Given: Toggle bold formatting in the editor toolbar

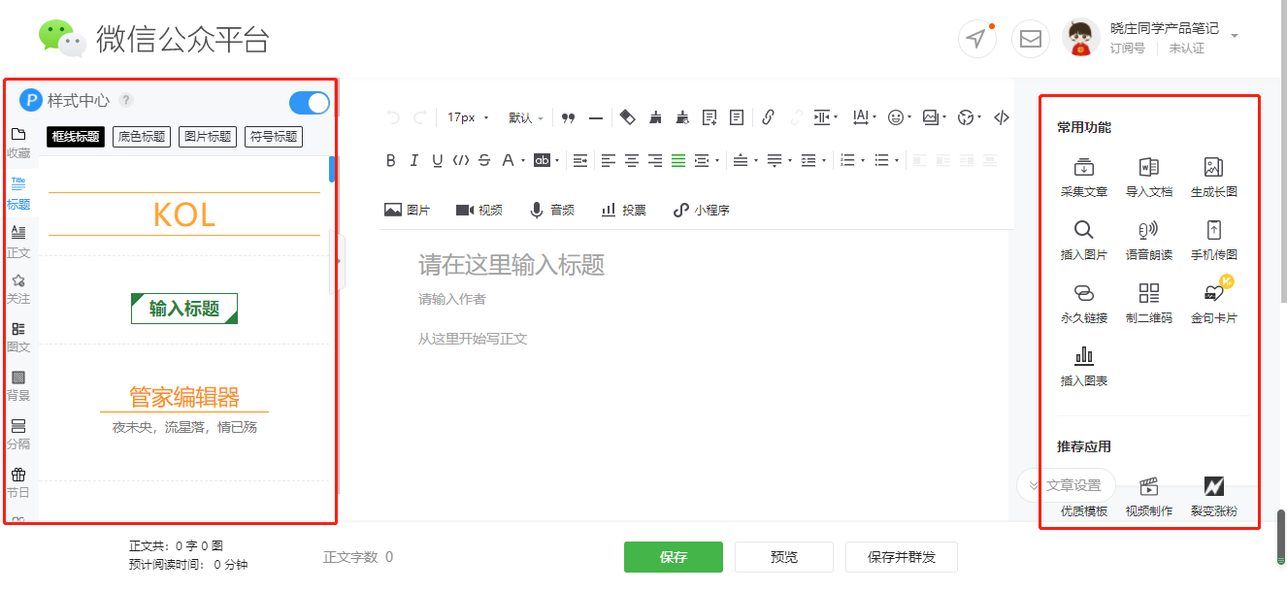Looking at the screenshot, I should click(391, 160).
